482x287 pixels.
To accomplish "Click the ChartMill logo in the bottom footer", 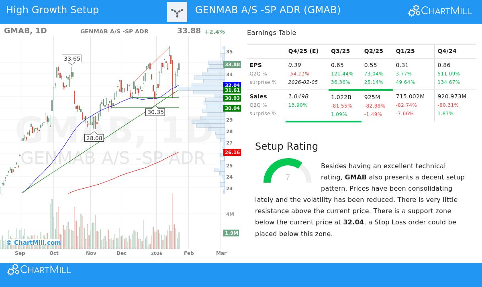I will pos(39,269).
